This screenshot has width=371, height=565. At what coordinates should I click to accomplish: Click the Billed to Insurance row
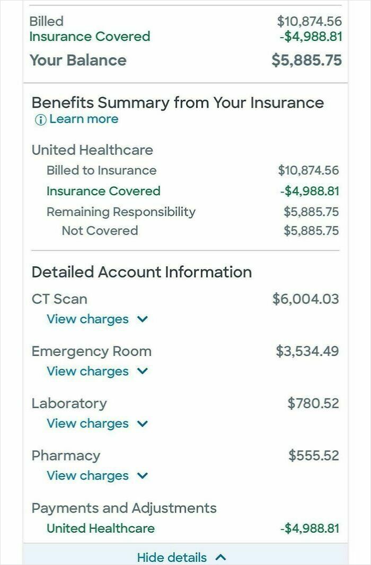[x=101, y=170]
